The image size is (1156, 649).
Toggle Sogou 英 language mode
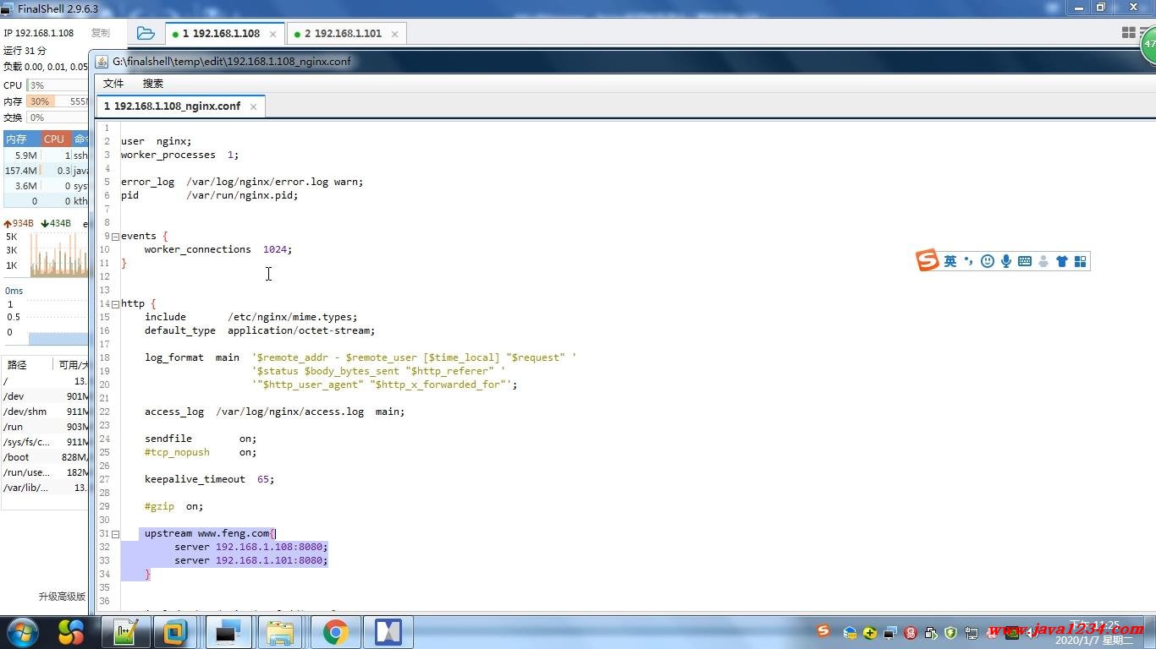pos(950,261)
